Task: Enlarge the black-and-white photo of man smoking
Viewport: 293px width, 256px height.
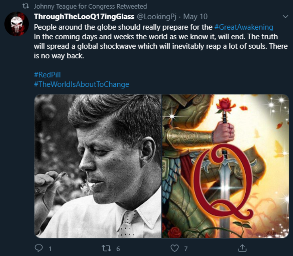Action: point(98,166)
